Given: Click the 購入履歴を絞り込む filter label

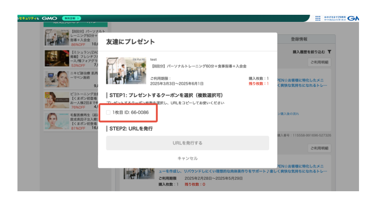Looking at the screenshot, I should click(308, 52).
